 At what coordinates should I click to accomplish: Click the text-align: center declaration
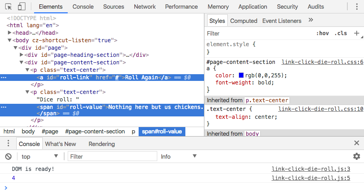[246, 117]
